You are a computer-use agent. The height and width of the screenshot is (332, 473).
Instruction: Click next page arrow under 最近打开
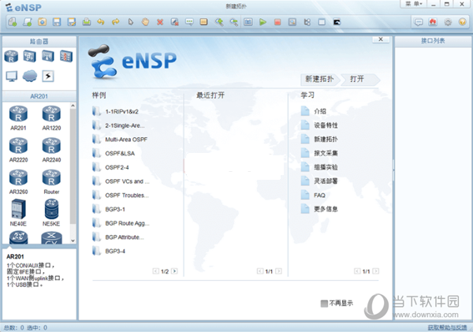279,271
